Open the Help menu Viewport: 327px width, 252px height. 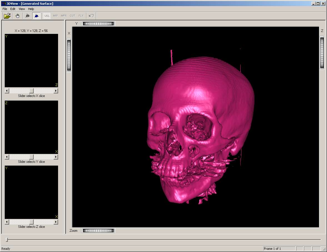(x=31, y=9)
